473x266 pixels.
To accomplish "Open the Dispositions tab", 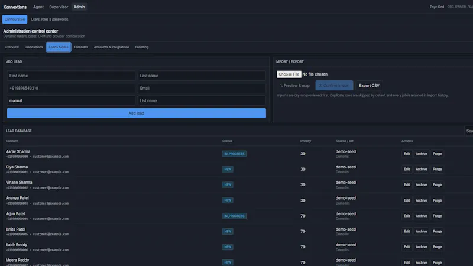I will click(x=34, y=47).
